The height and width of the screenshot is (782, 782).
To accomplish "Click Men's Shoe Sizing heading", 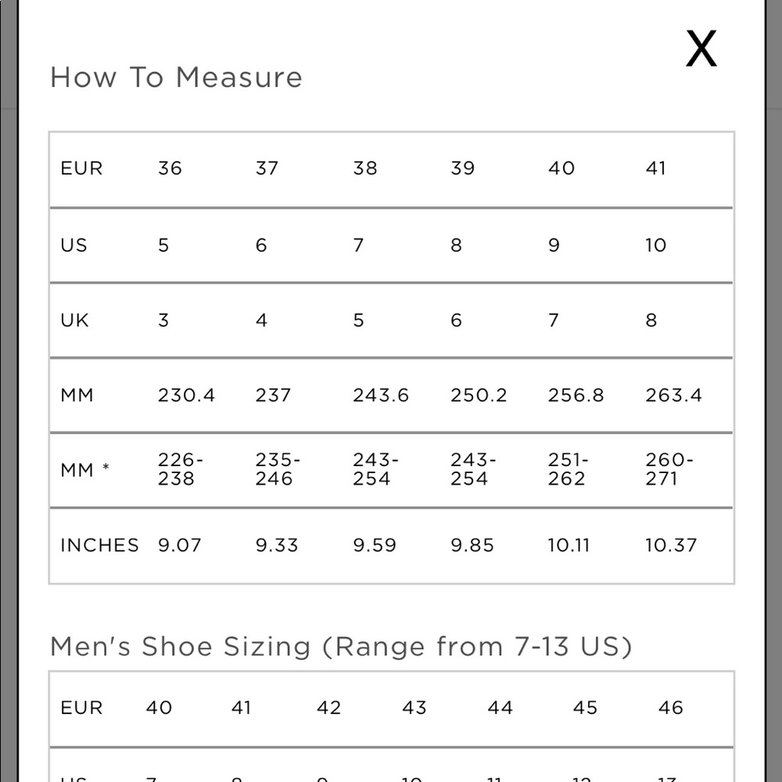I will (341, 647).
